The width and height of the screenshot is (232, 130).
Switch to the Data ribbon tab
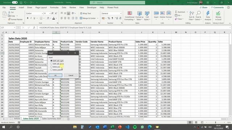[64, 8]
